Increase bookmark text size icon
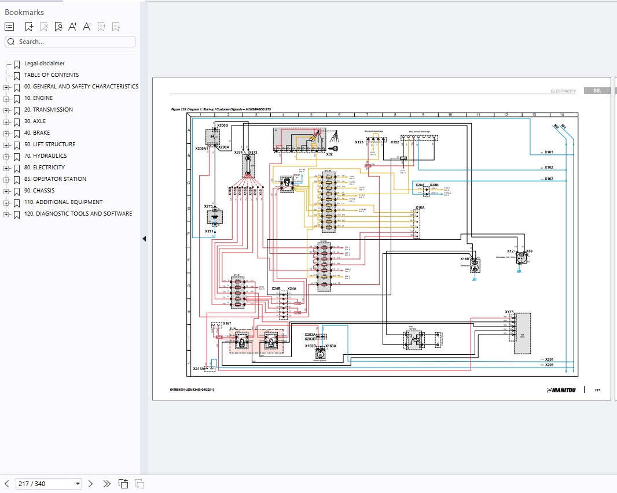The width and height of the screenshot is (617, 493). point(72,27)
